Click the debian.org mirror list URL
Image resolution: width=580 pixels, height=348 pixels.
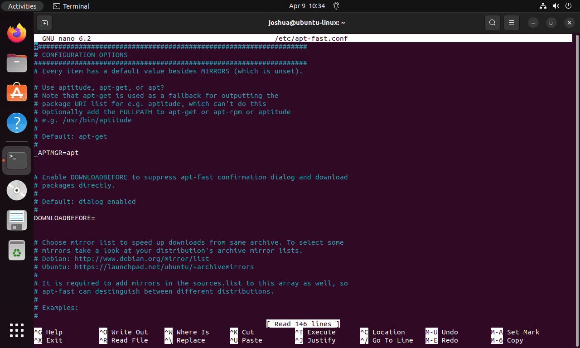coord(142,259)
